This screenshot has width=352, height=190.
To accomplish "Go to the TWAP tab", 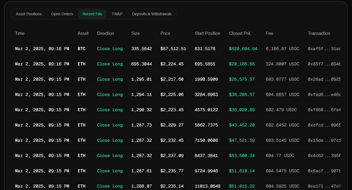I will tap(117, 14).
